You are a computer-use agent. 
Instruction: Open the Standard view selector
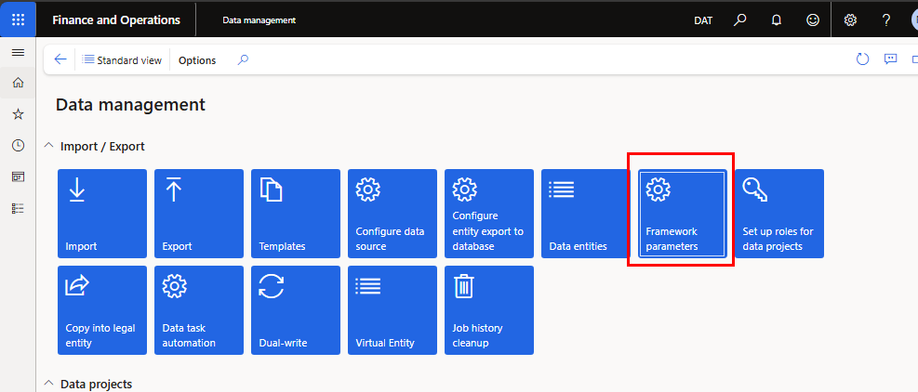(122, 60)
